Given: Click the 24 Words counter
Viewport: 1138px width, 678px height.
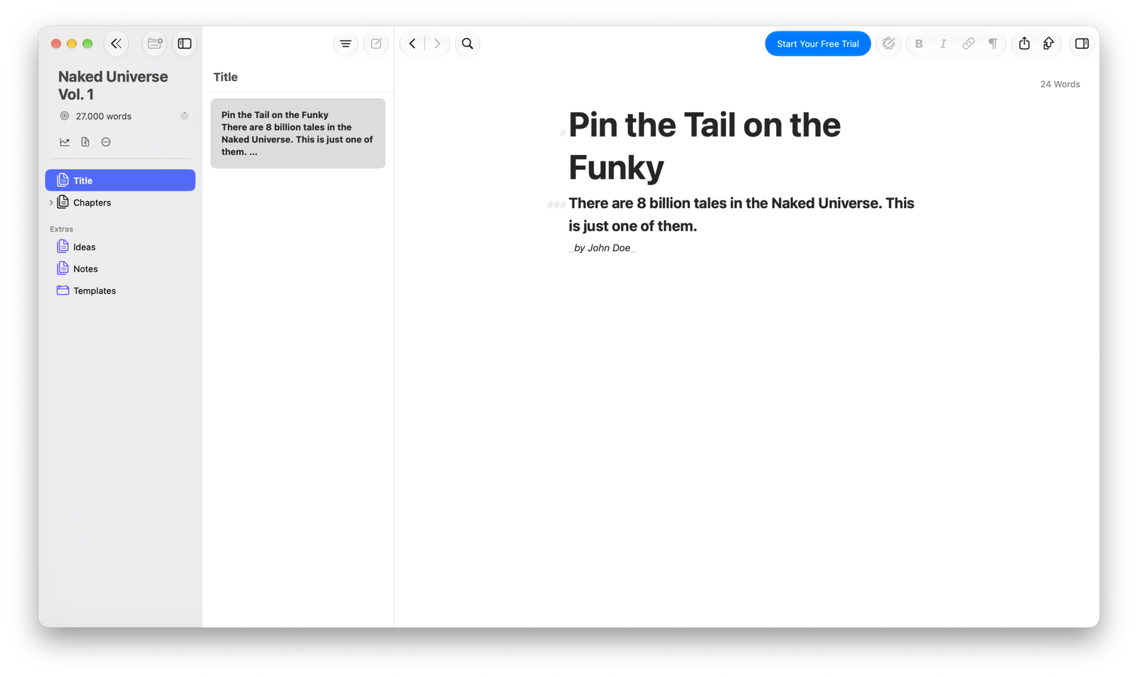Looking at the screenshot, I should (1060, 84).
